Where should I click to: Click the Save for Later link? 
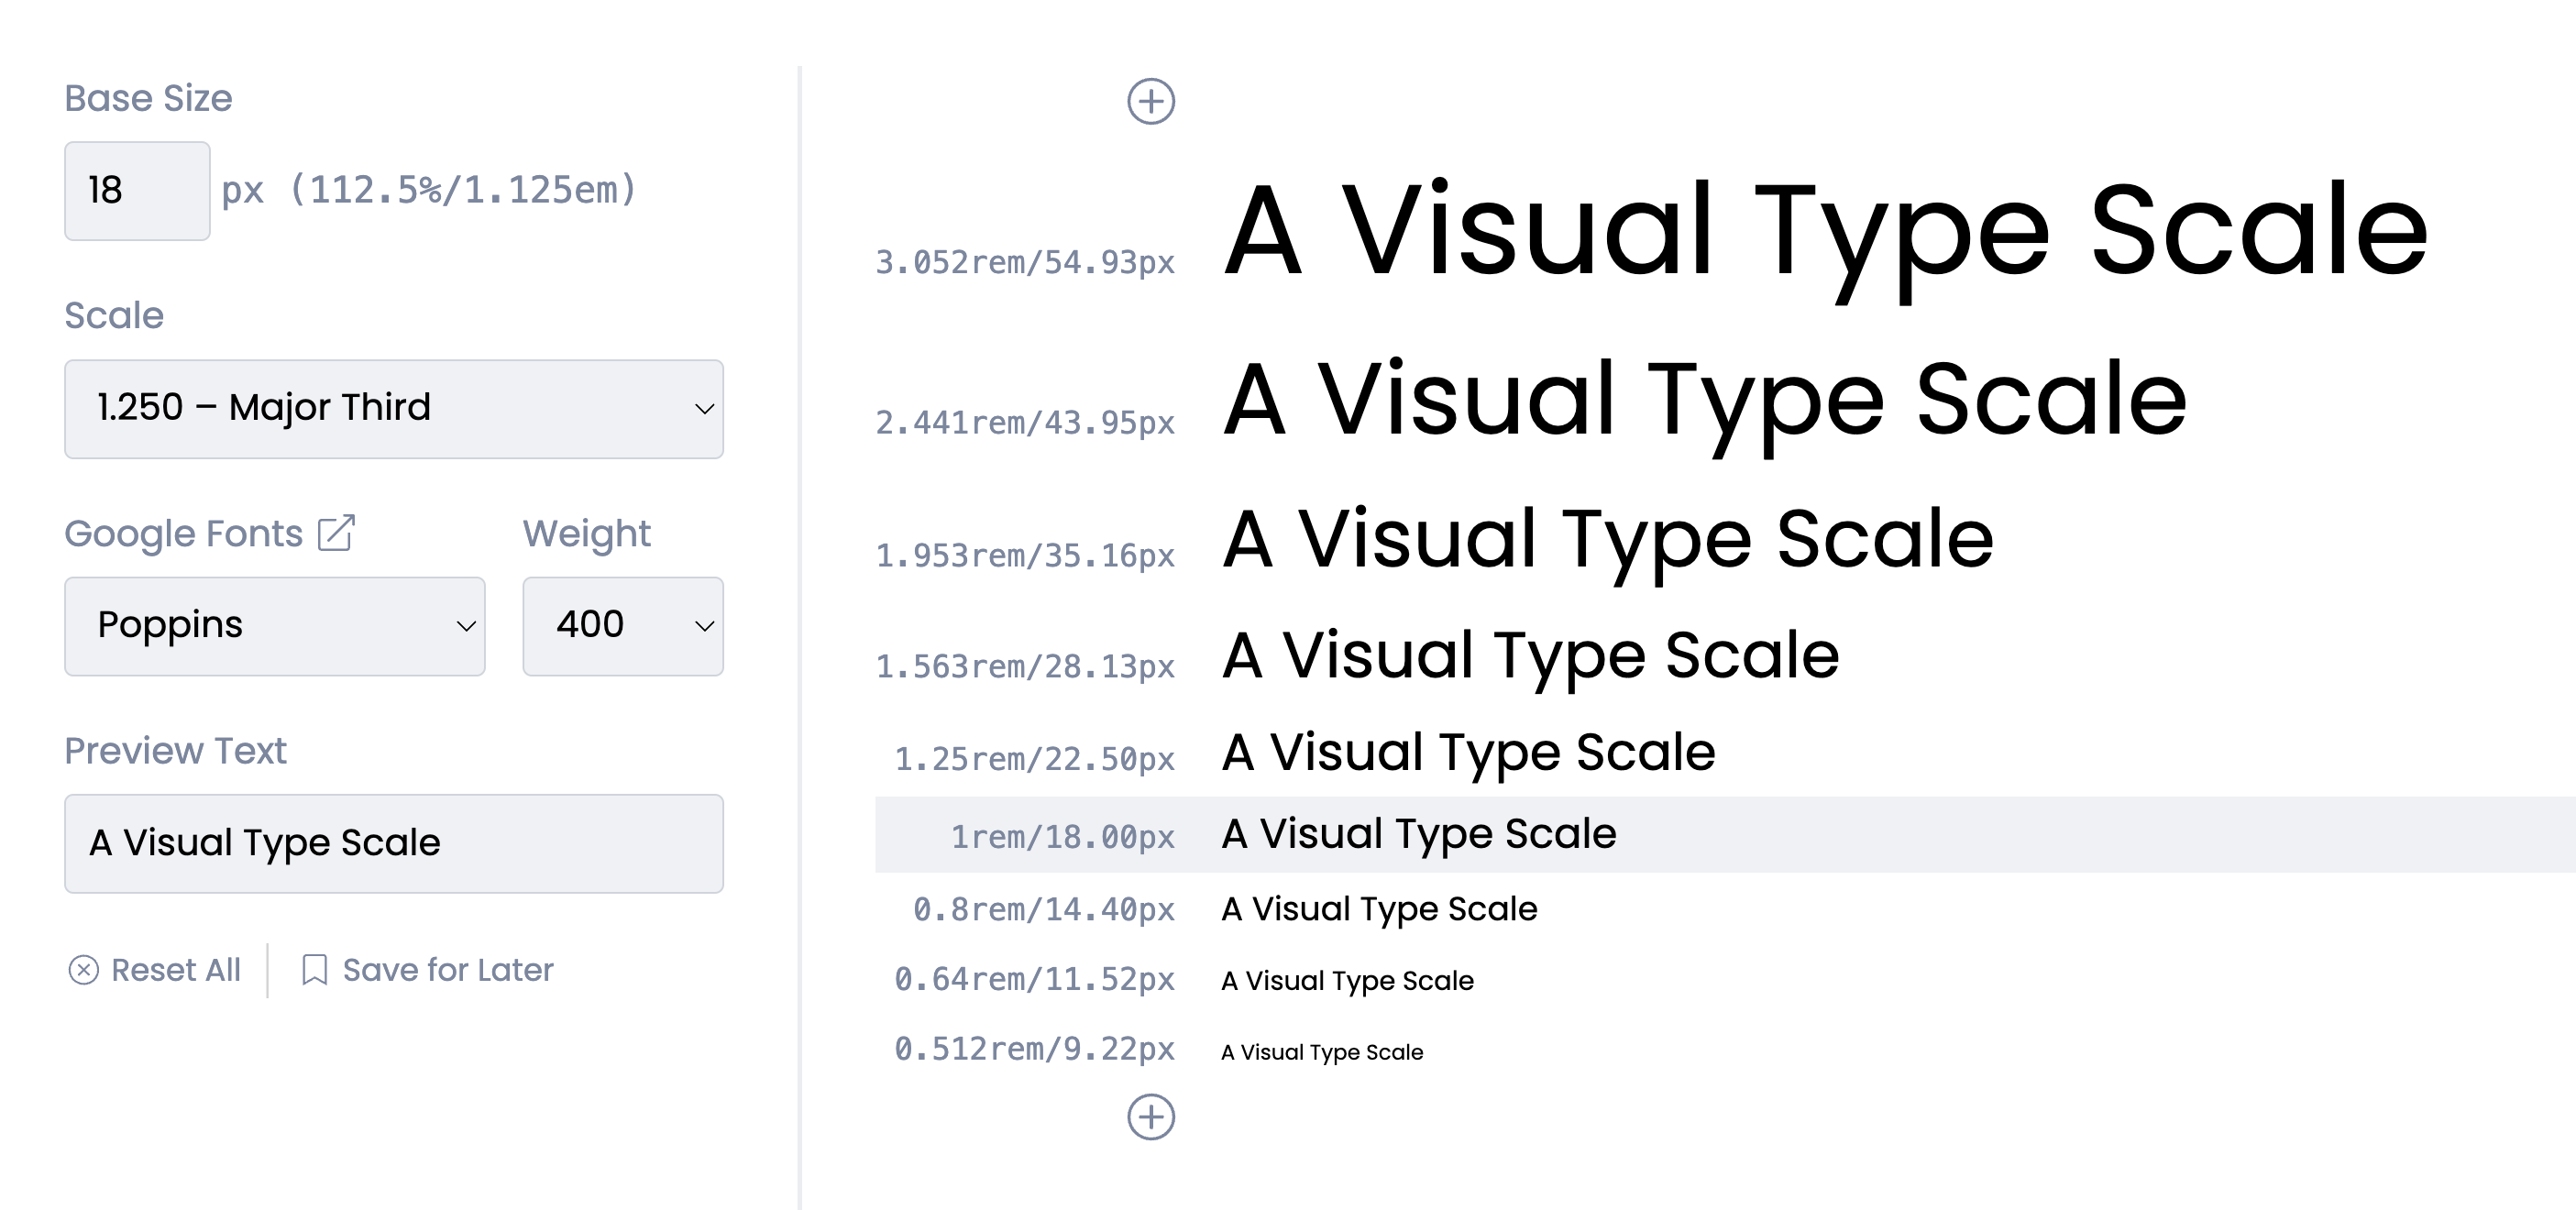447,970
